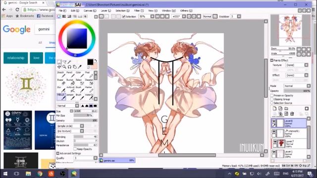Hide Layer1 using its eye icon
Viewport: 317px width, 178px height.
274,152
